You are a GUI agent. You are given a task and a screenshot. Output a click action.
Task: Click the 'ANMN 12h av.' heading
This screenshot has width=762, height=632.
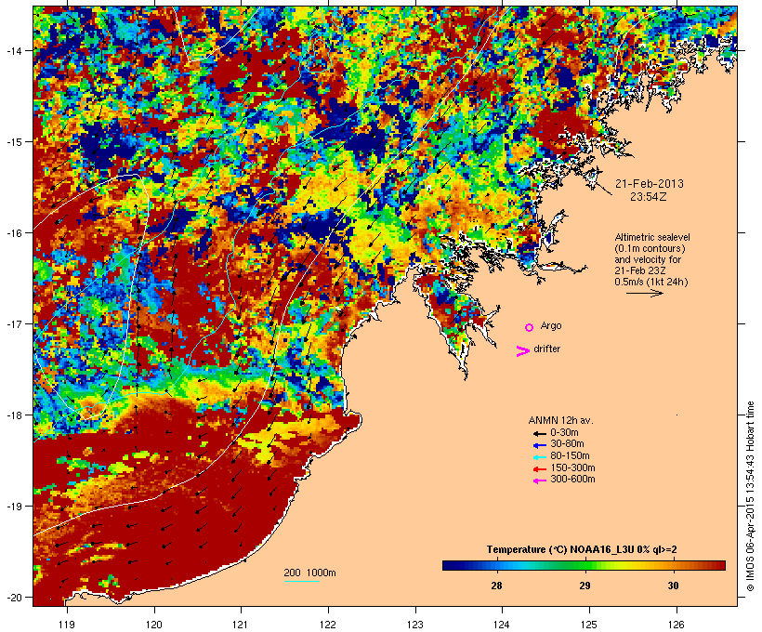click(x=560, y=420)
